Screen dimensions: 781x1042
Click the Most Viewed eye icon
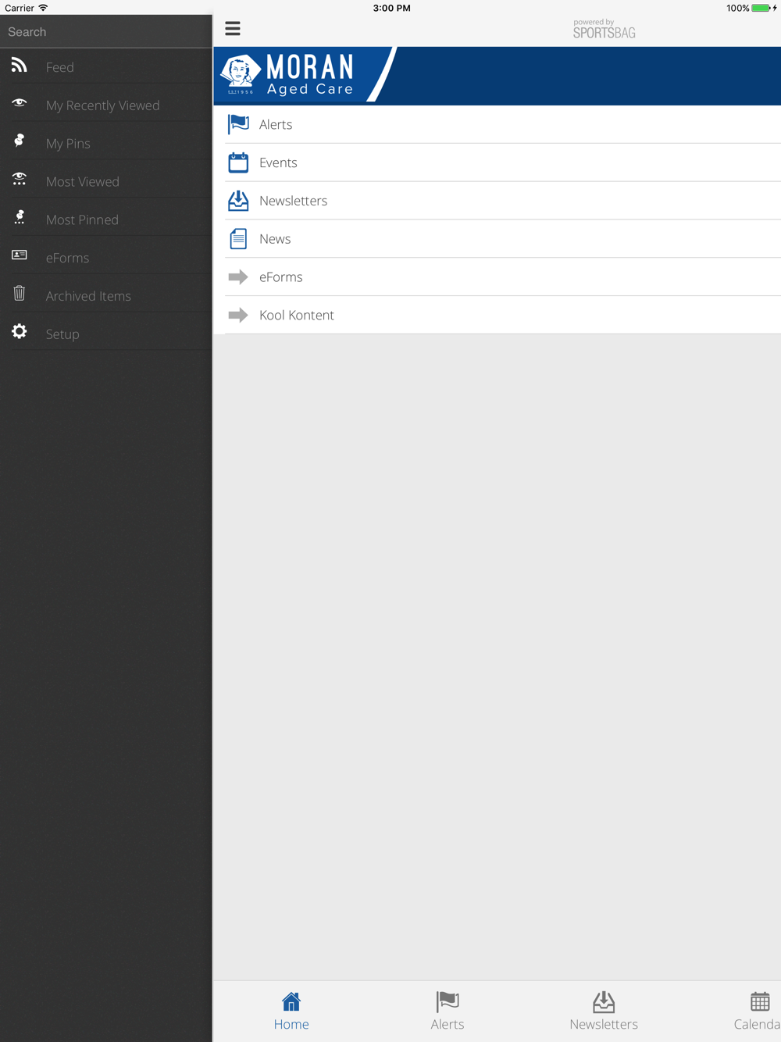(x=20, y=179)
